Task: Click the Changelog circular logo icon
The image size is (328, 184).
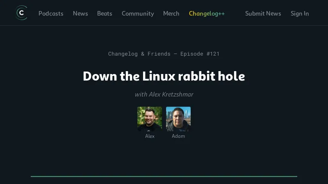Action: tap(22, 13)
